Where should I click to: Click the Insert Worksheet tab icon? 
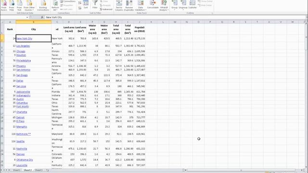pyautogui.click(x=48, y=170)
